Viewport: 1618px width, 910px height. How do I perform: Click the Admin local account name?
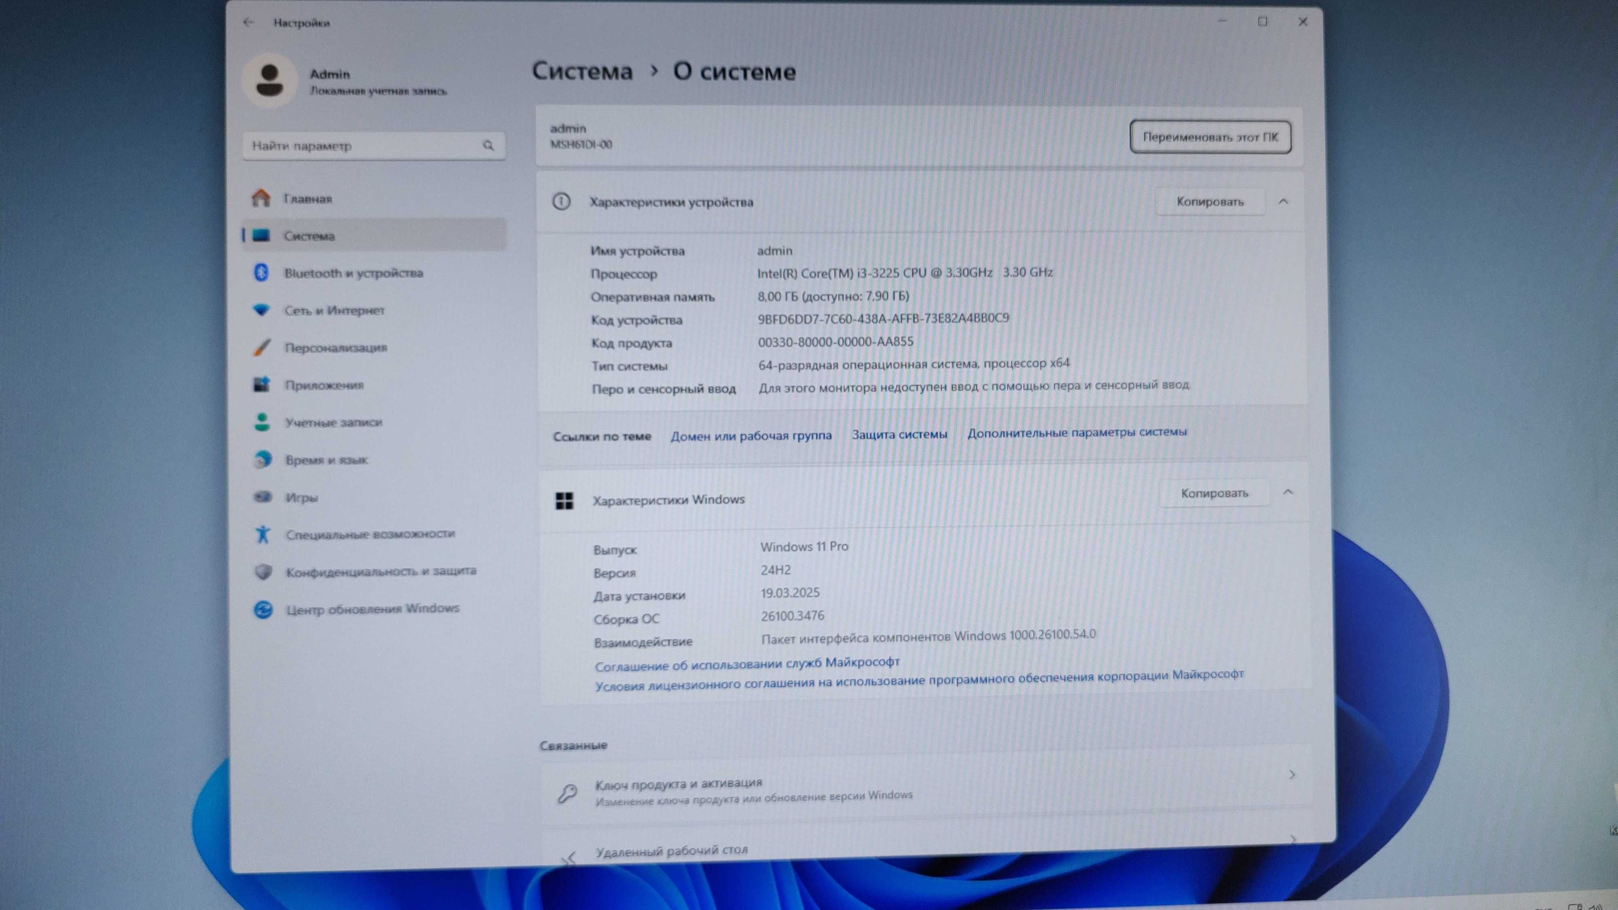pos(329,74)
